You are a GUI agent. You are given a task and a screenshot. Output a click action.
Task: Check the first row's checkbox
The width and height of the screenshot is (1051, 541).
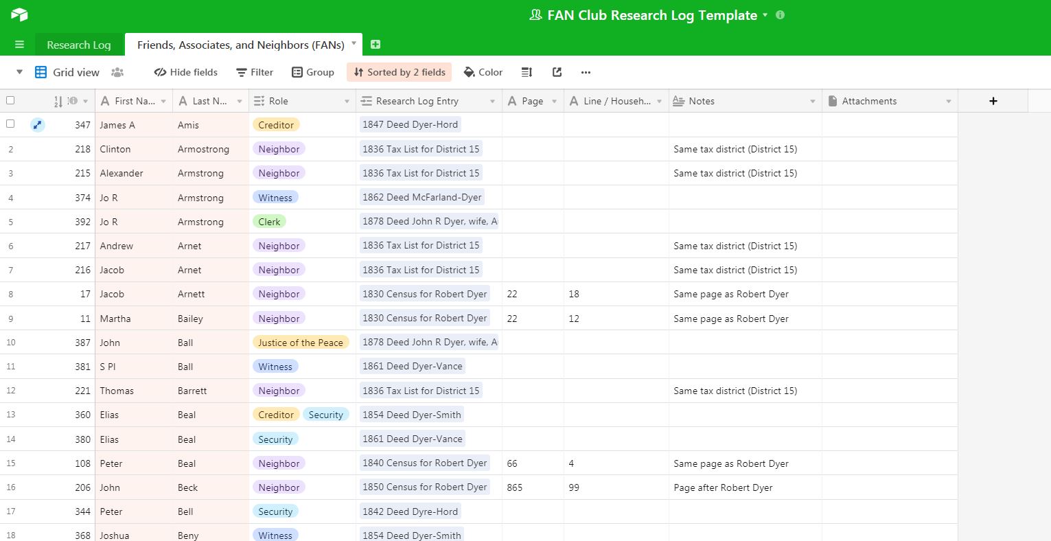(x=10, y=124)
